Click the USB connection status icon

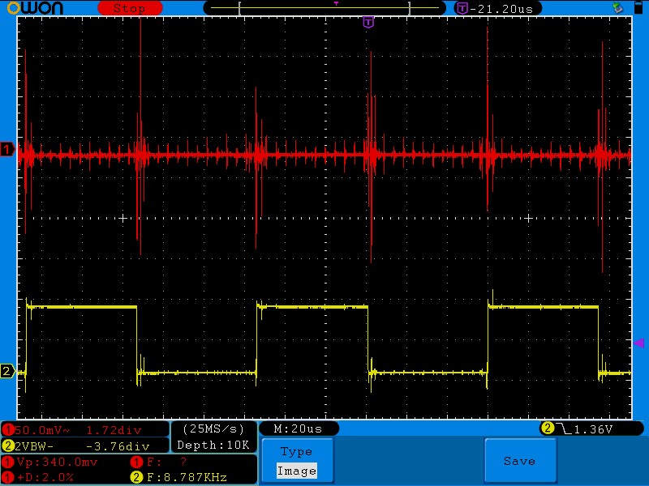619,7
